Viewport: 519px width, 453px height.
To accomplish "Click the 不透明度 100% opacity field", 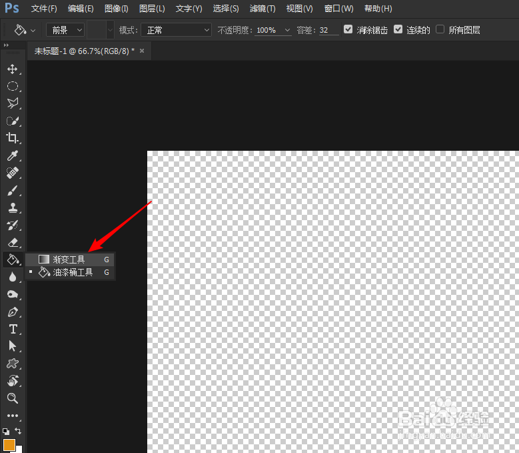I will click(x=268, y=30).
